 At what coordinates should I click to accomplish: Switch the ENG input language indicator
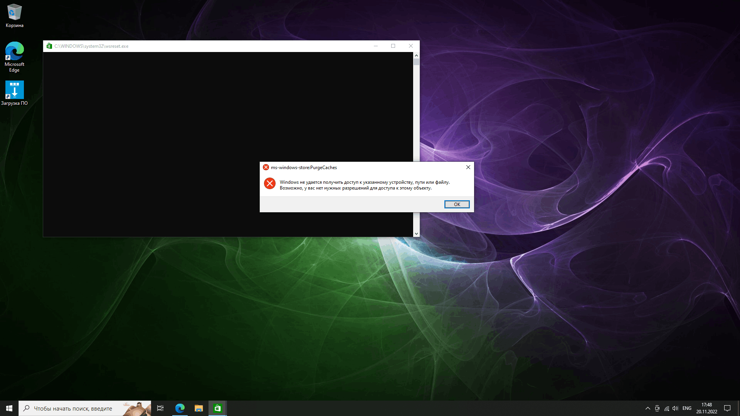coord(687,408)
